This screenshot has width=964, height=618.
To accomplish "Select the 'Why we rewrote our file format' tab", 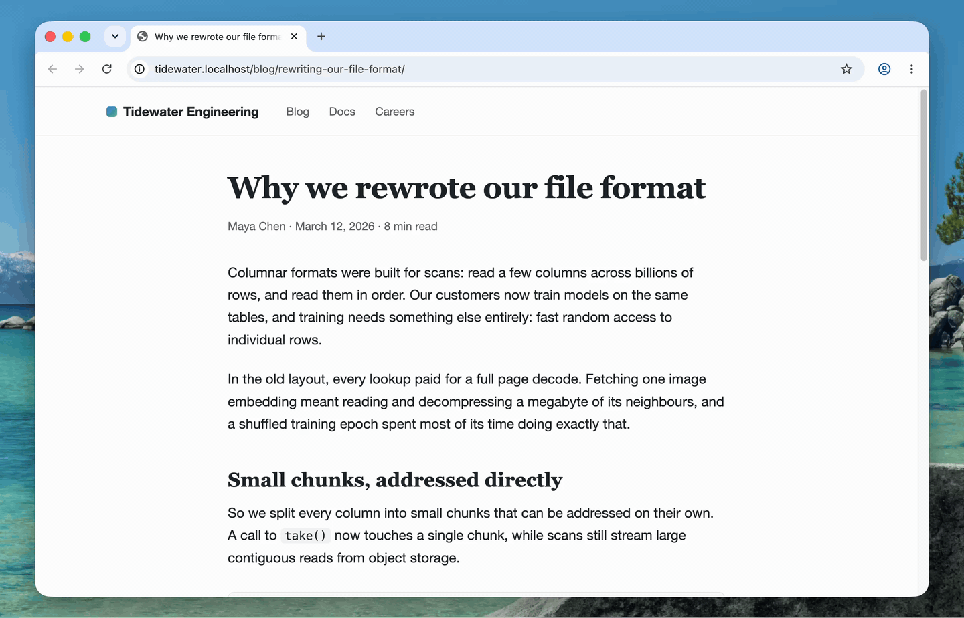I will click(x=218, y=37).
